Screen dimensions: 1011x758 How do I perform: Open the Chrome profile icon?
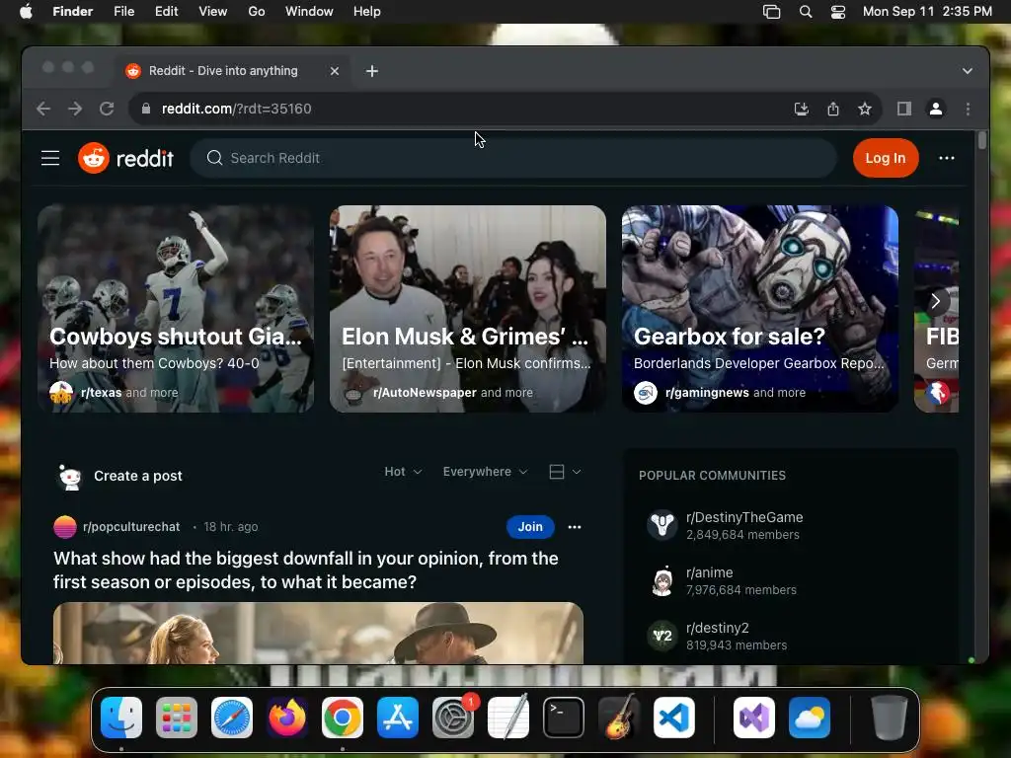point(936,109)
